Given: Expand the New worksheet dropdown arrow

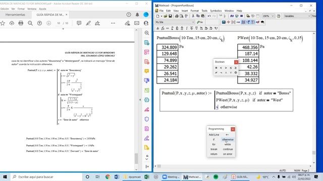Looking at the screenshot, I should (x=161, y=16).
